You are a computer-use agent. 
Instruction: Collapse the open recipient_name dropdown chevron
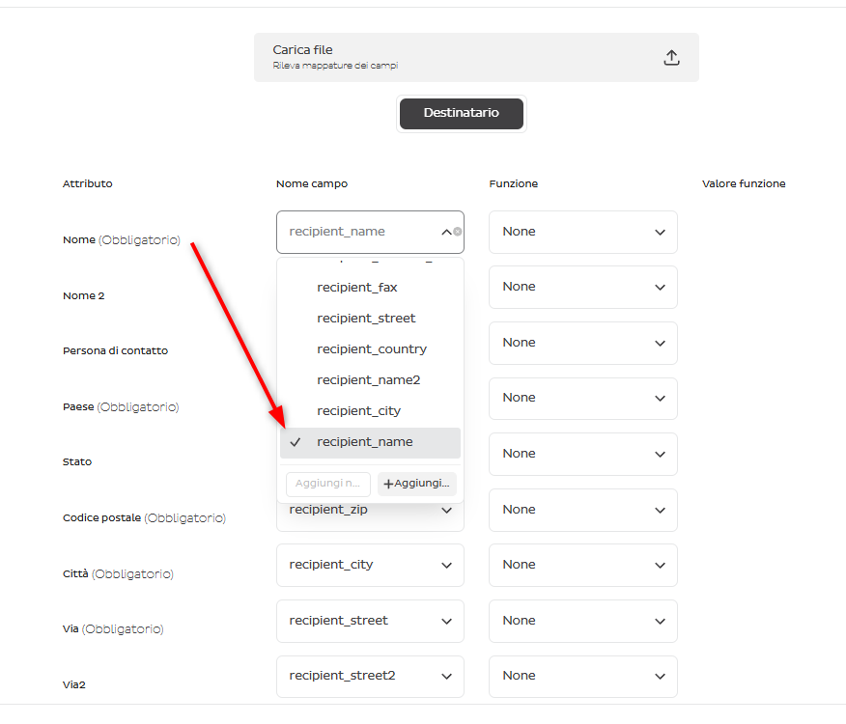click(x=446, y=232)
